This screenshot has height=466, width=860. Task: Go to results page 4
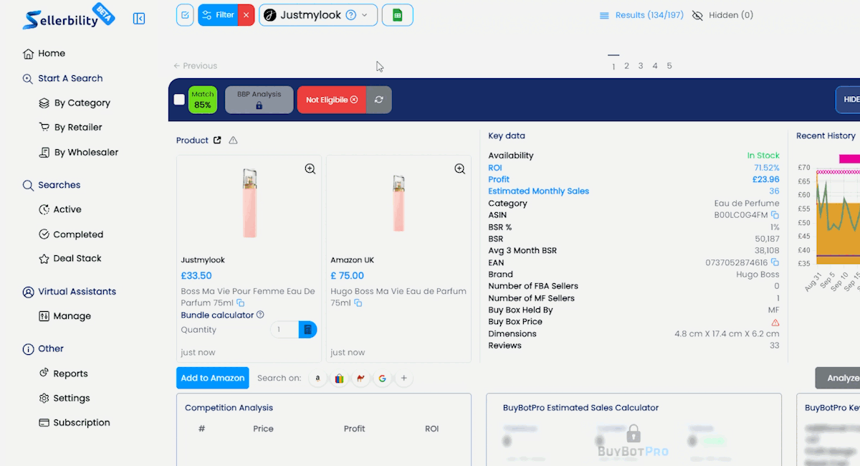click(655, 66)
